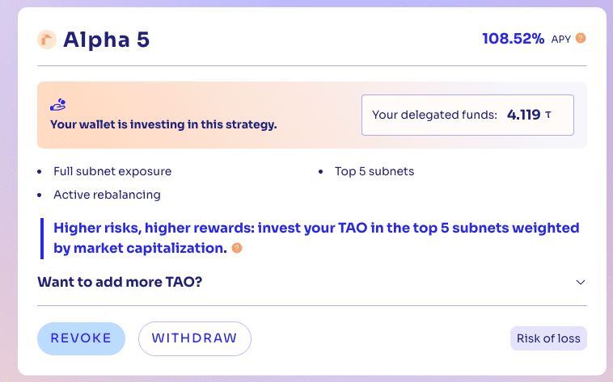The image size is (613, 382).
Task: Click the 'Your delegated funds' label
Action: point(434,115)
